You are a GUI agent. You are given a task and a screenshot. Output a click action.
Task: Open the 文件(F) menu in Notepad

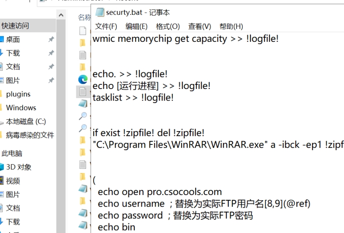tap(106, 26)
